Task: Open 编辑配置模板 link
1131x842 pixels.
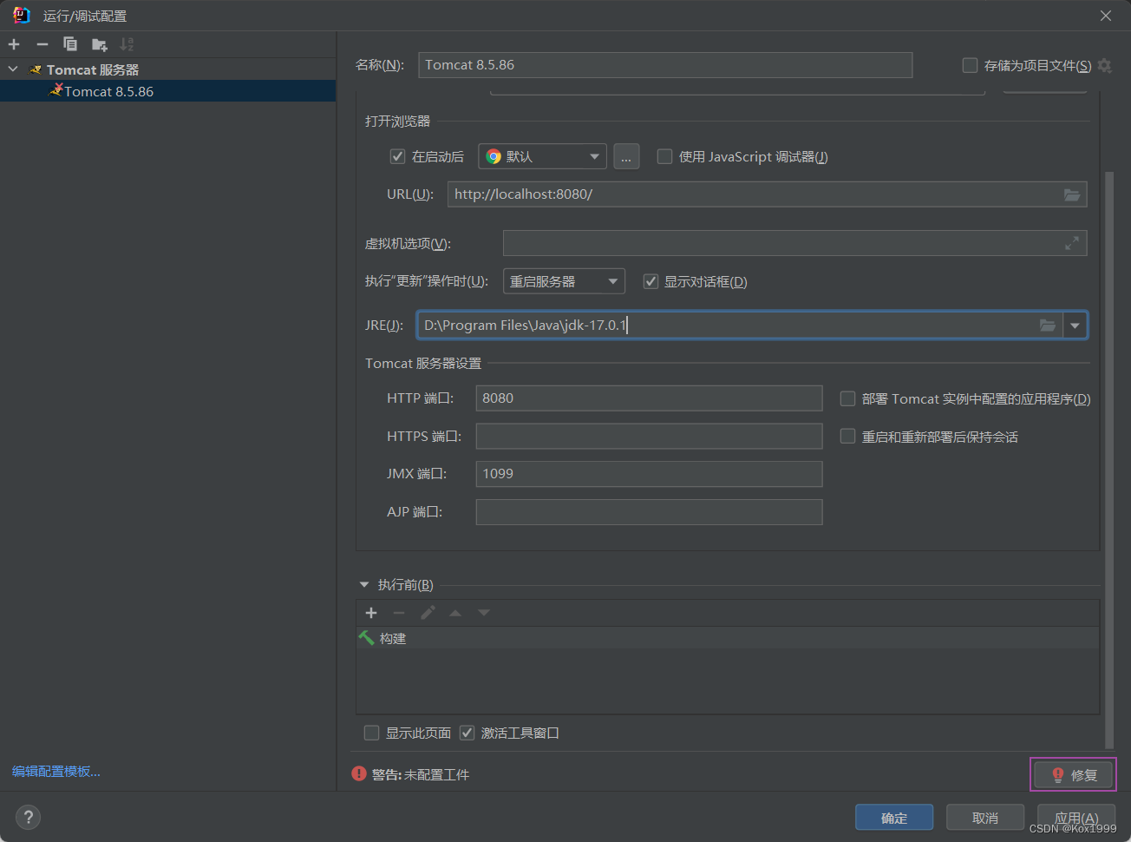Action: coord(56,771)
